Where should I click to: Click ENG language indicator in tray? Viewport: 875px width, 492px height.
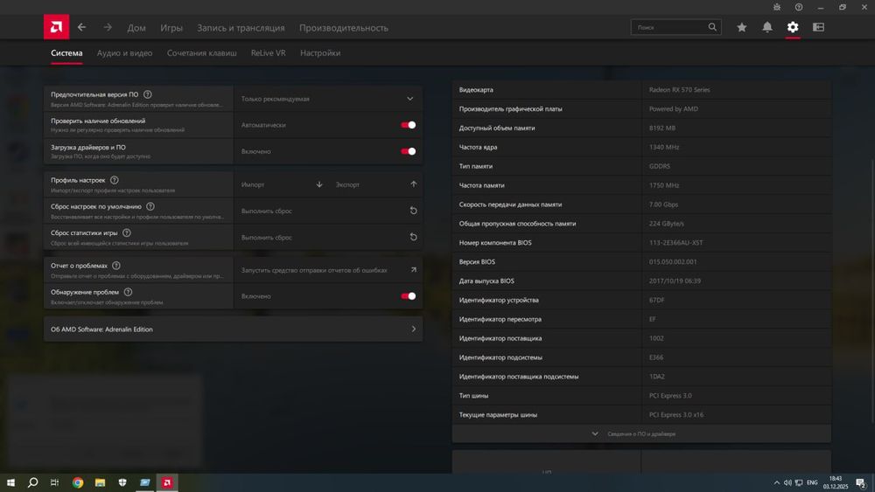click(x=812, y=482)
